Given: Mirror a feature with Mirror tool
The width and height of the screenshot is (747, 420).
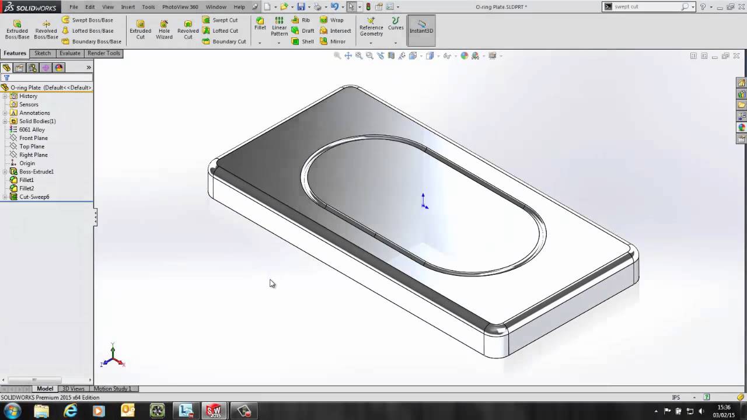Looking at the screenshot, I should (x=333, y=41).
